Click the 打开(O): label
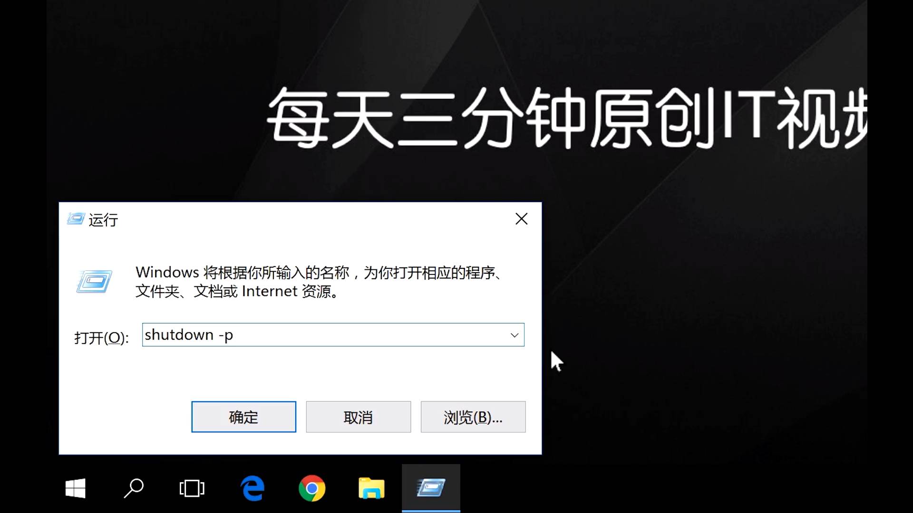This screenshot has height=513, width=913. coord(101,338)
